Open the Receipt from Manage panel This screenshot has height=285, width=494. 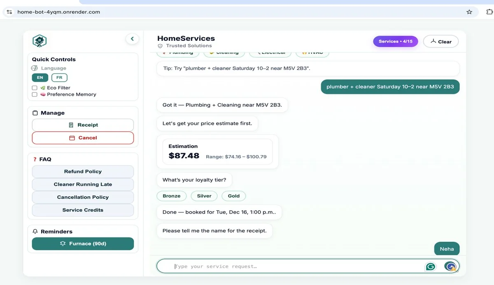(x=83, y=125)
